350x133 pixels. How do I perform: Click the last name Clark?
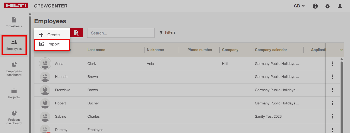pyautogui.click(x=92, y=64)
